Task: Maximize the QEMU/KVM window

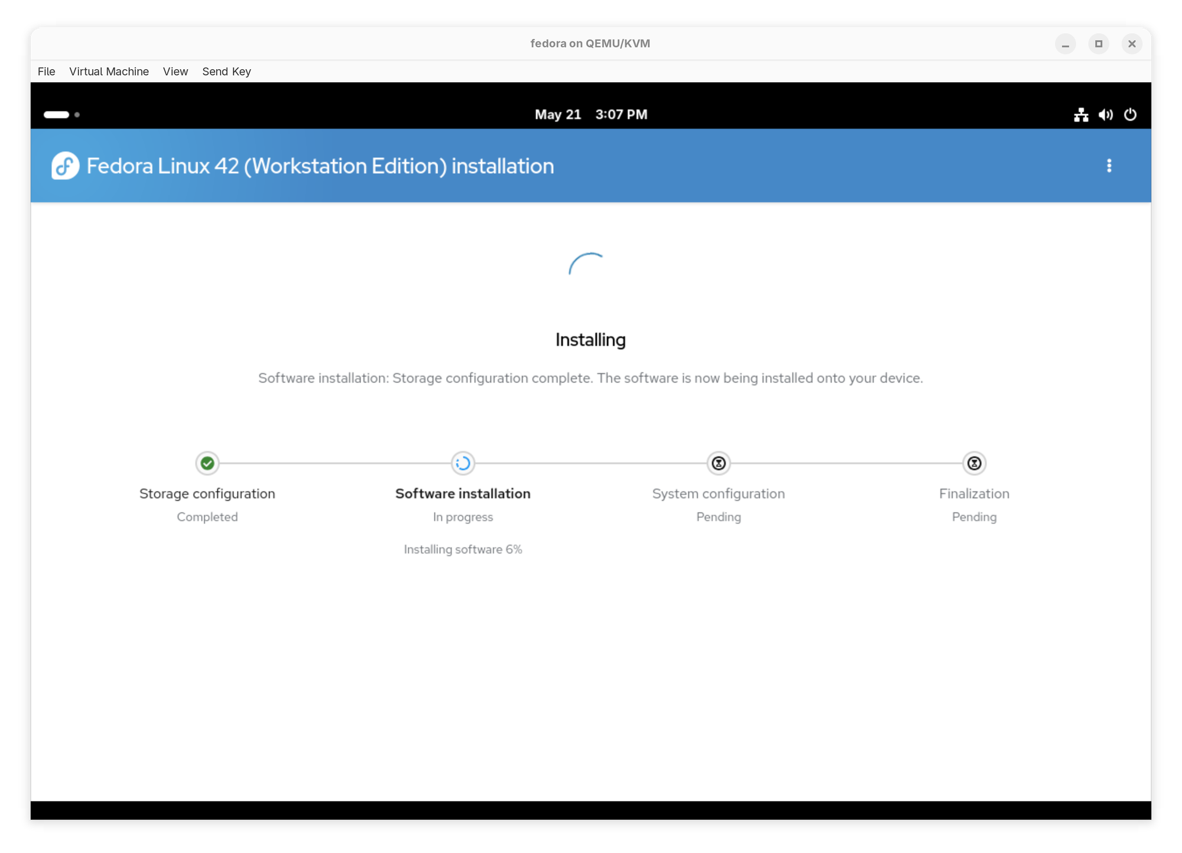Action: pyautogui.click(x=1098, y=44)
